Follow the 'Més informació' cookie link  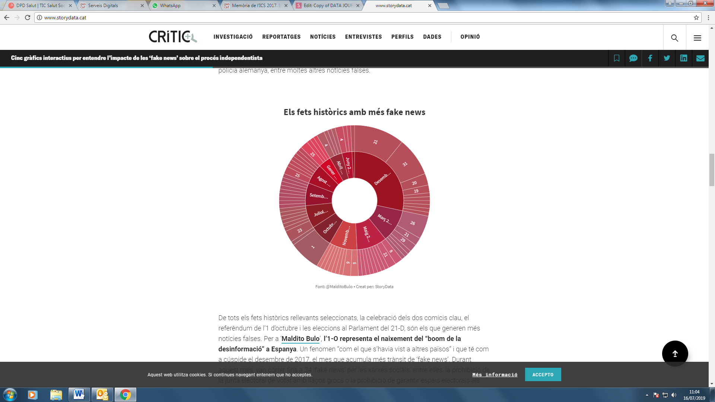(495, 374)
